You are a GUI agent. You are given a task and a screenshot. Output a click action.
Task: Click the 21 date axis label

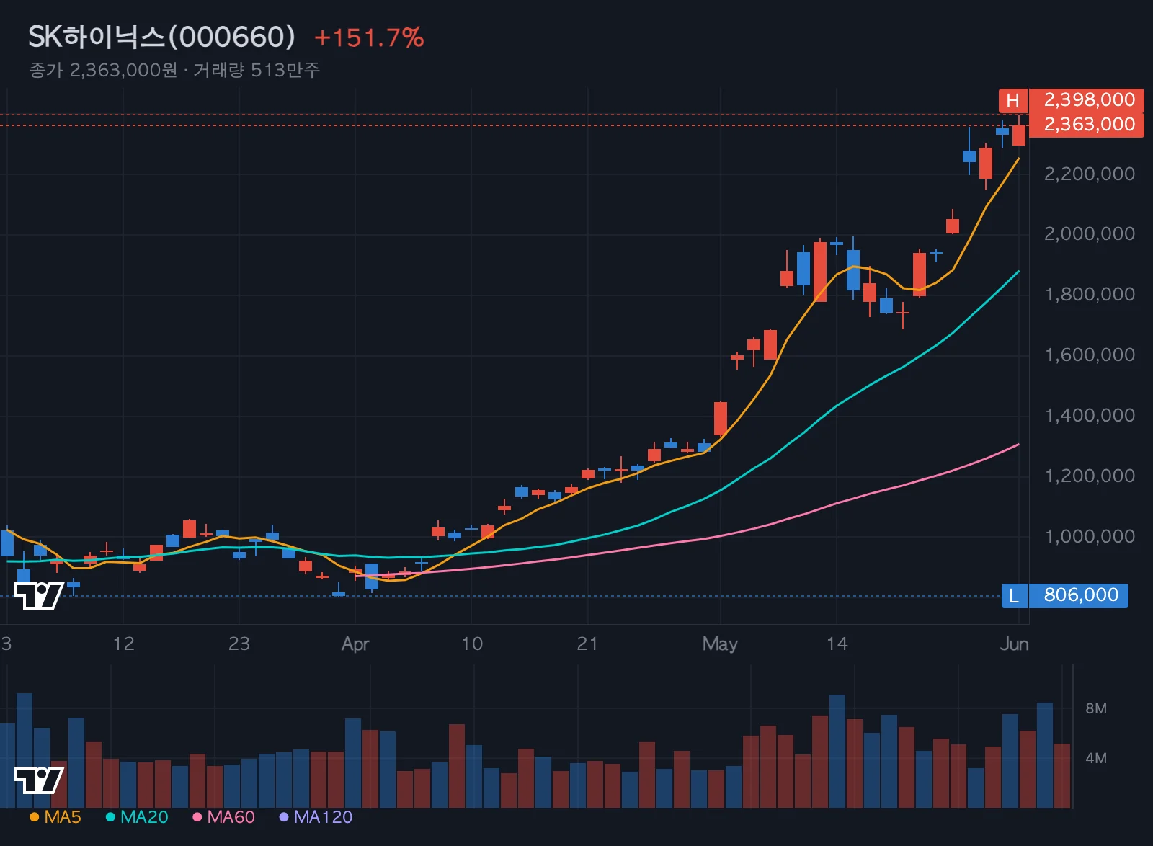click(587, 644)
